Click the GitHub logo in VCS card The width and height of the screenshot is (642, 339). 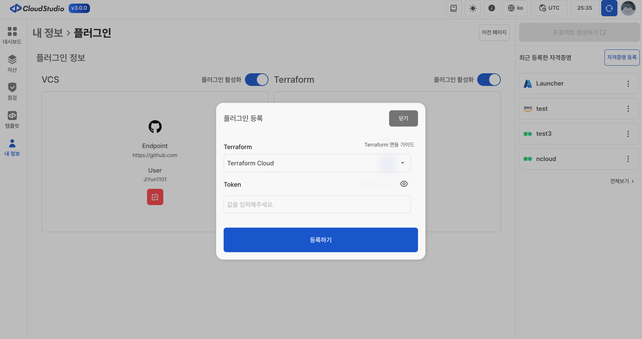(155, 127)
